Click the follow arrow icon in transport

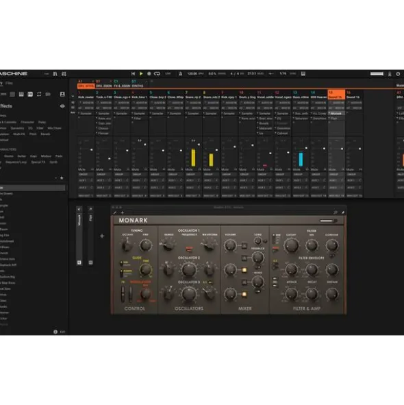[271, 73]
